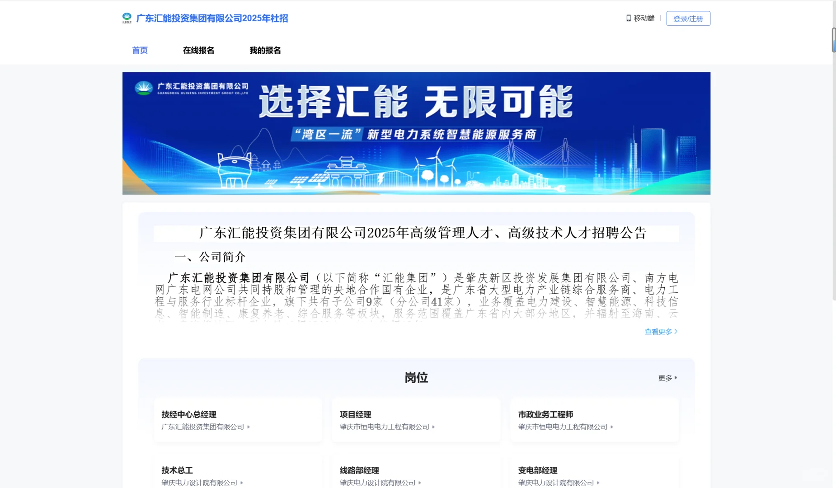Click 肇庆市恒电电力工程有限公司 under 市政业务工程师
The height and width of the screenshot is (488, 836).
[563, 427]
